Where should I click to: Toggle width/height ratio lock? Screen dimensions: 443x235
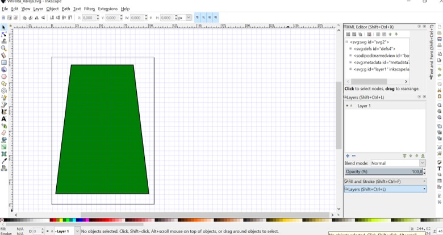(x=151, y=18)
